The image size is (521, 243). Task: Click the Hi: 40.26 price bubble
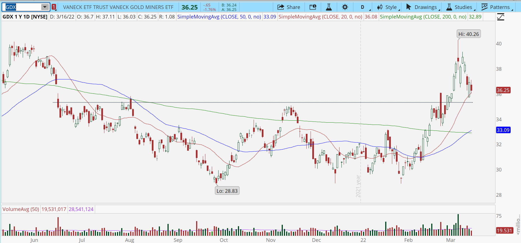(x=469, y=34)
